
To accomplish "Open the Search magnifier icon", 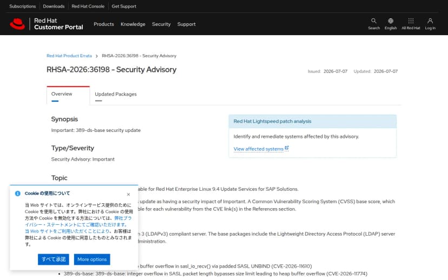I will coord(374,21).
